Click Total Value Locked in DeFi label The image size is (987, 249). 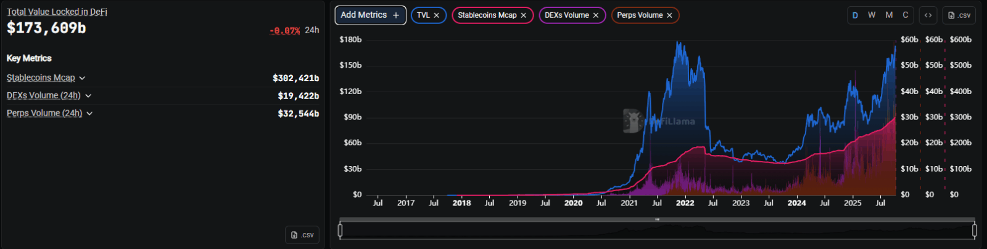(57, 12)
